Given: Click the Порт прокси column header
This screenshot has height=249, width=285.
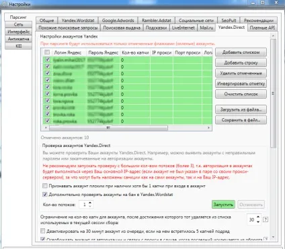Looking at the screenshot, I should click(x=188, y=52).
